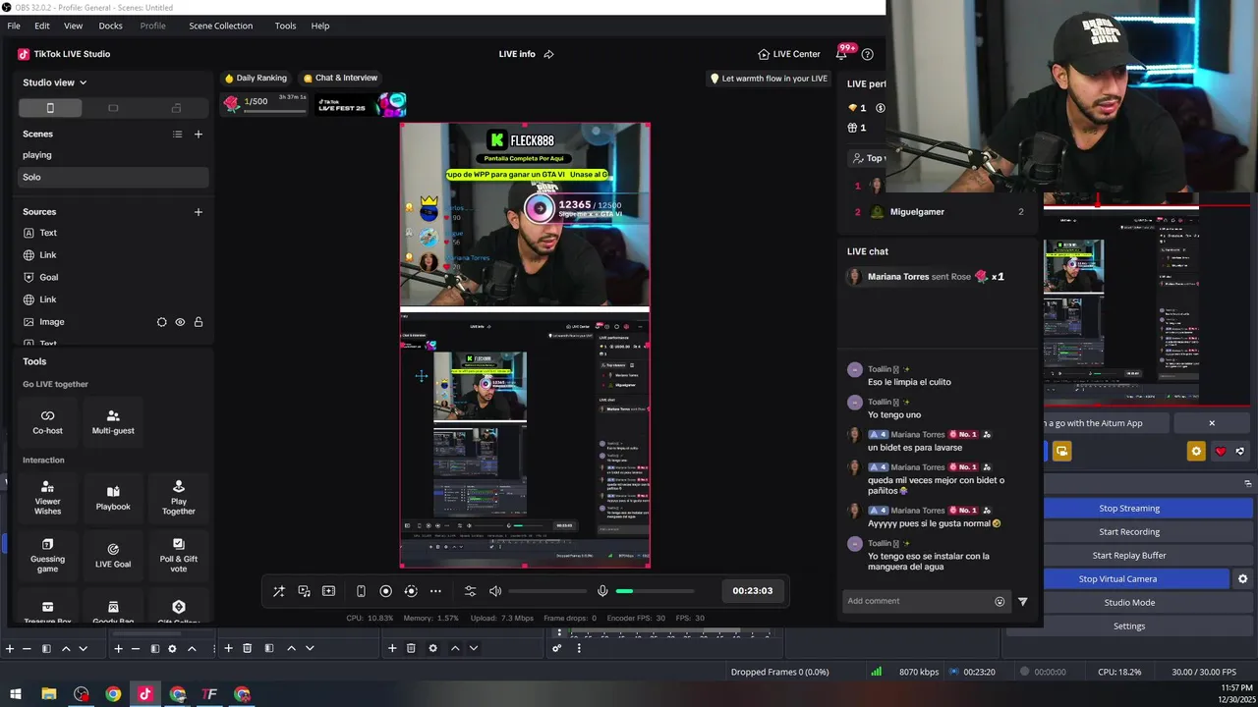
Task: Select the playing scene
Action: (x=113, y=155)
